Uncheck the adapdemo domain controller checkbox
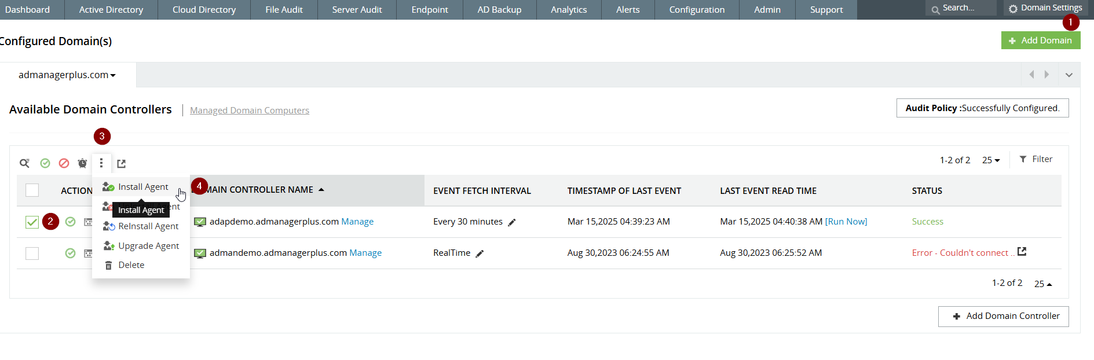This screenshot has height=360, width=1094. coord(32,222)
